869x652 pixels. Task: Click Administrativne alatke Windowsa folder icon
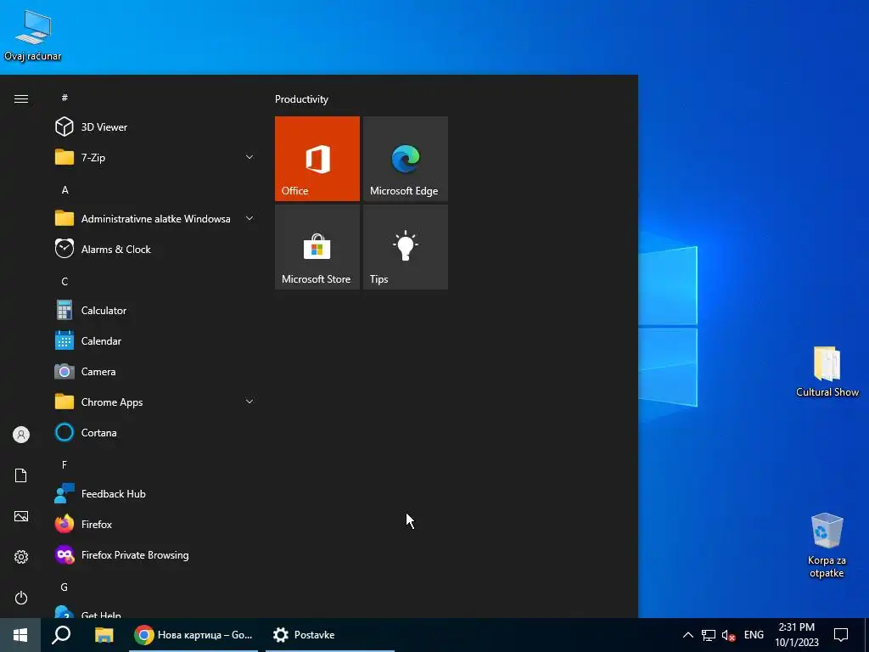pos(64,218)
